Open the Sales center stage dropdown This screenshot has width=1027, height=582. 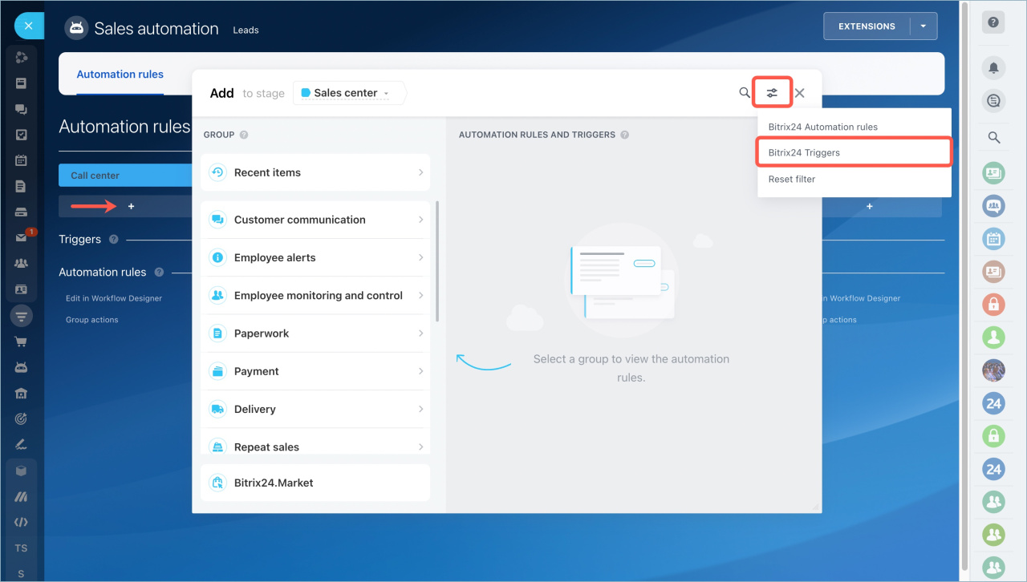350,93
